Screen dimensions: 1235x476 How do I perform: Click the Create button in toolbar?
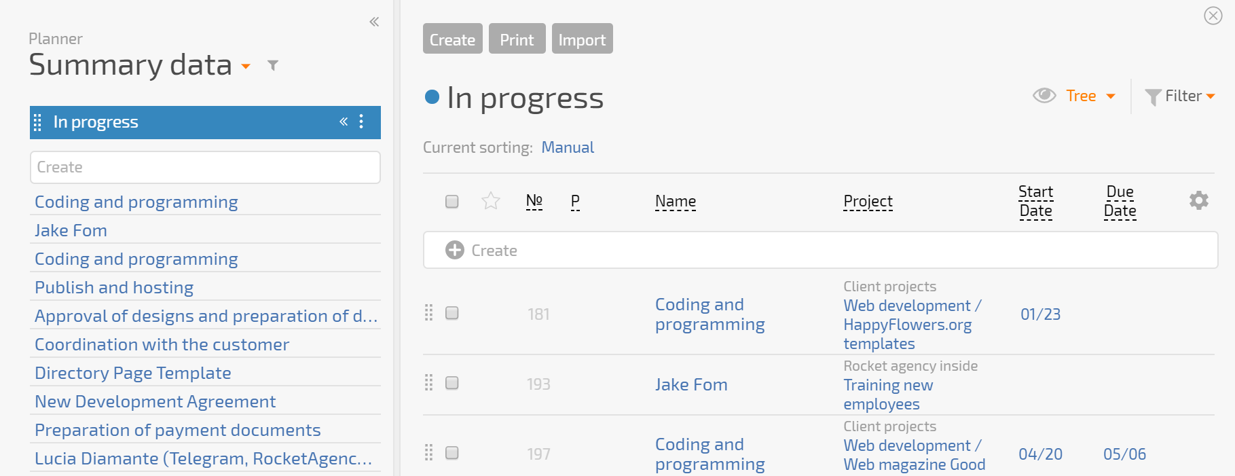(x=453, y=39)
